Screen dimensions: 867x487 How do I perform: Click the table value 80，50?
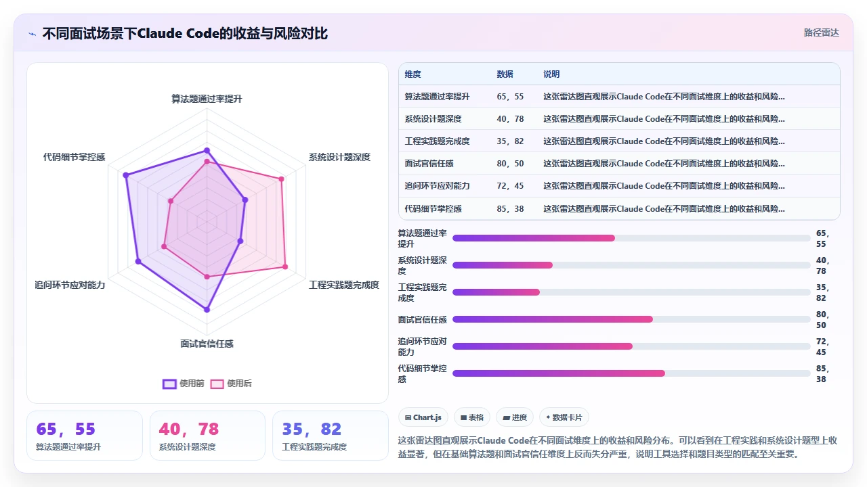510,163
